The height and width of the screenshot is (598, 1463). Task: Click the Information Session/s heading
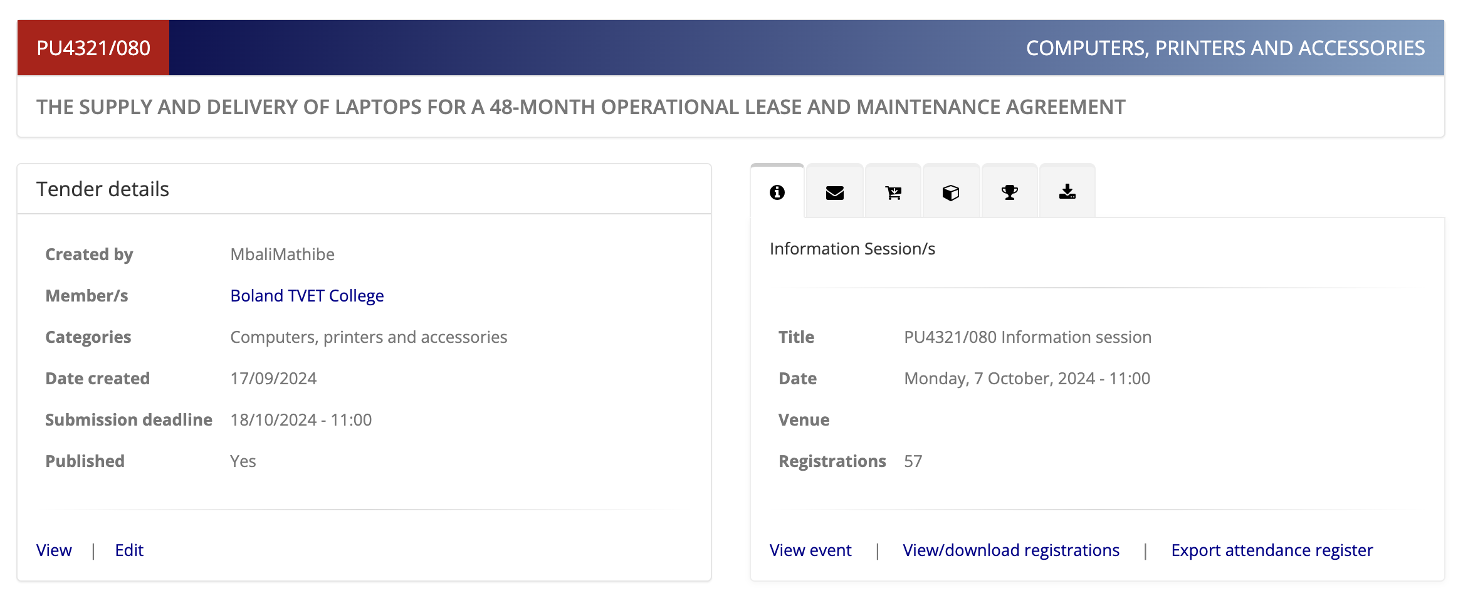tap(852, 249)
